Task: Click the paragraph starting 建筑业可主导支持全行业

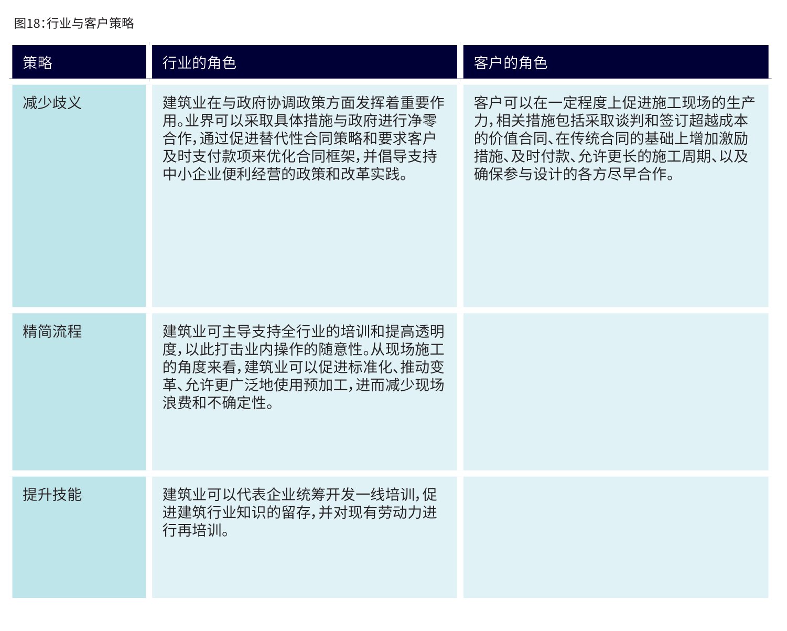Action: click(x=304, y=367)
